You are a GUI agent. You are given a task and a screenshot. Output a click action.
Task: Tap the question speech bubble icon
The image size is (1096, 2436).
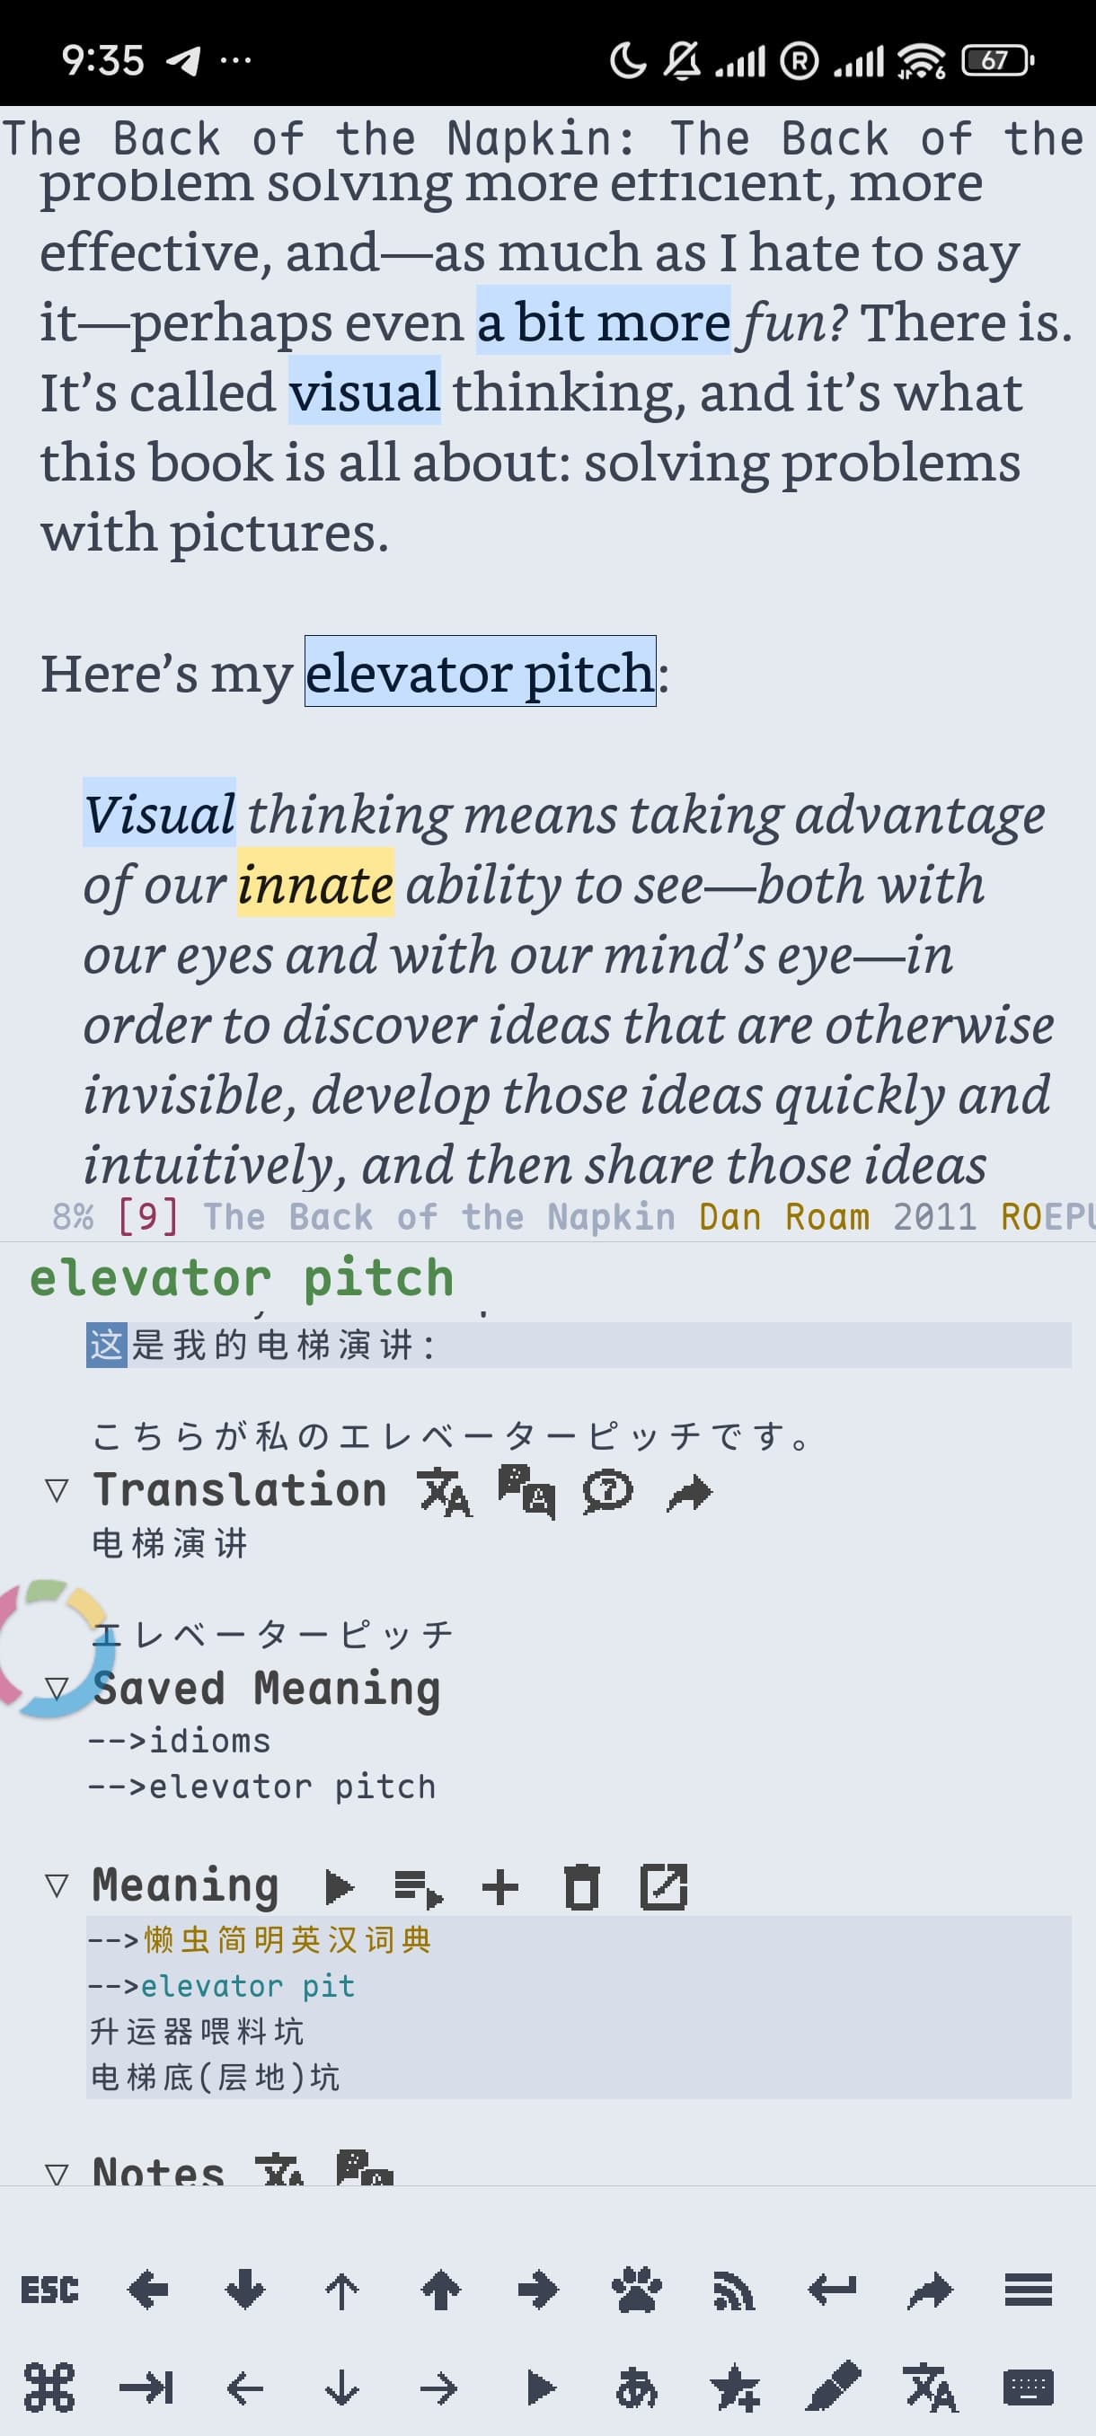607,1492
